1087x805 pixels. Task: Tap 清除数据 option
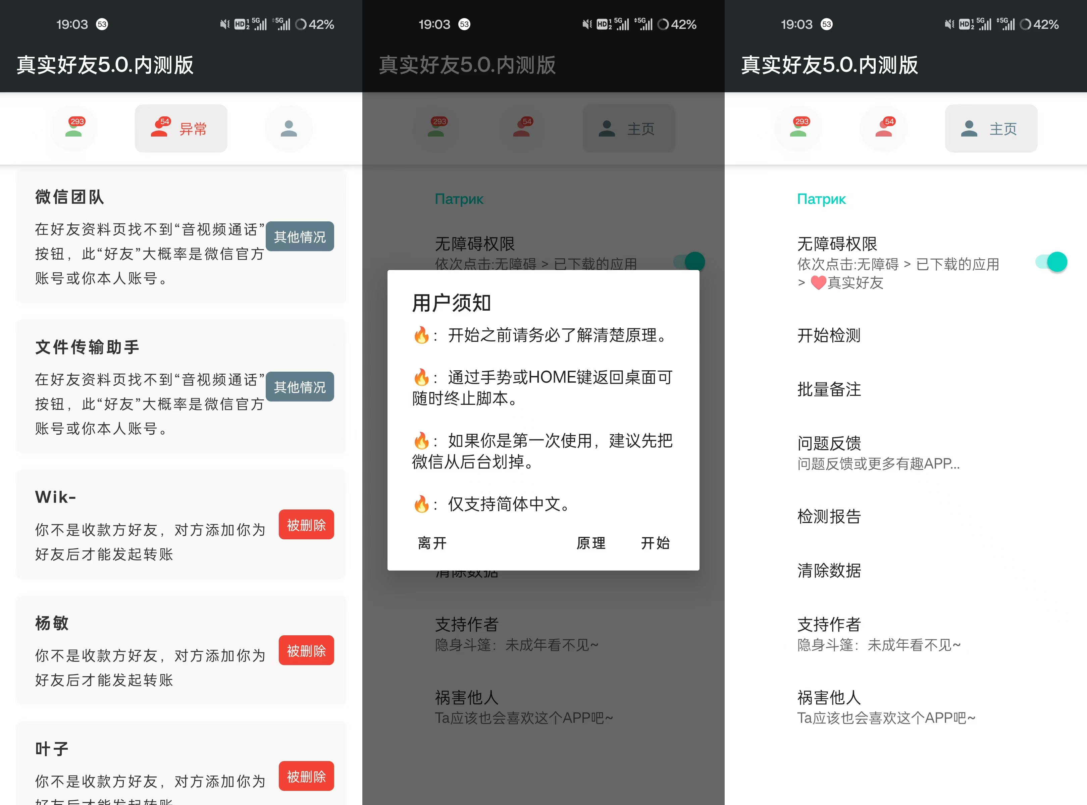[828, 571]
